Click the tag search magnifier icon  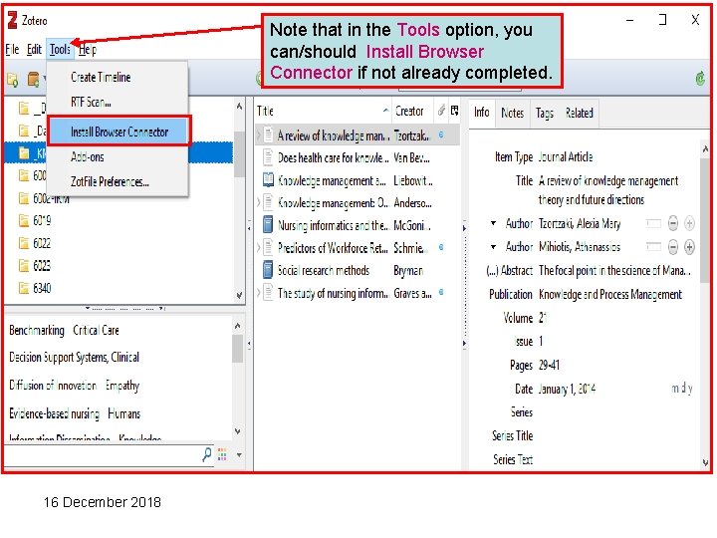coord(207,454)
